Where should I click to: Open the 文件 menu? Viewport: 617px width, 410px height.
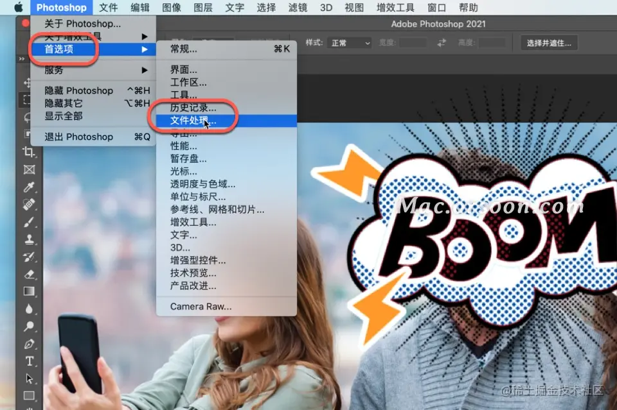108,8
